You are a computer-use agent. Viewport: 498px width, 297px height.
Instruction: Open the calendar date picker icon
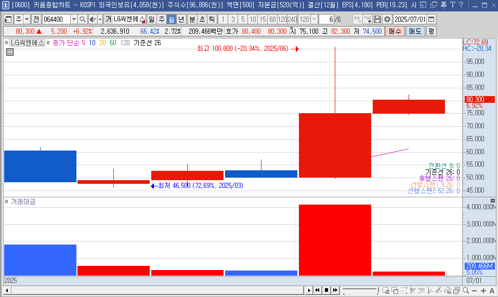431,19
